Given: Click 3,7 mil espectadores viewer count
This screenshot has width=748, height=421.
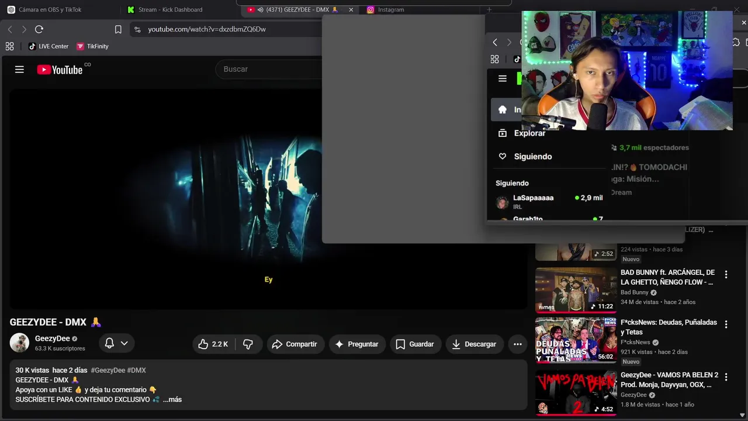Looking at the screenshot, I should pos(650,147).
